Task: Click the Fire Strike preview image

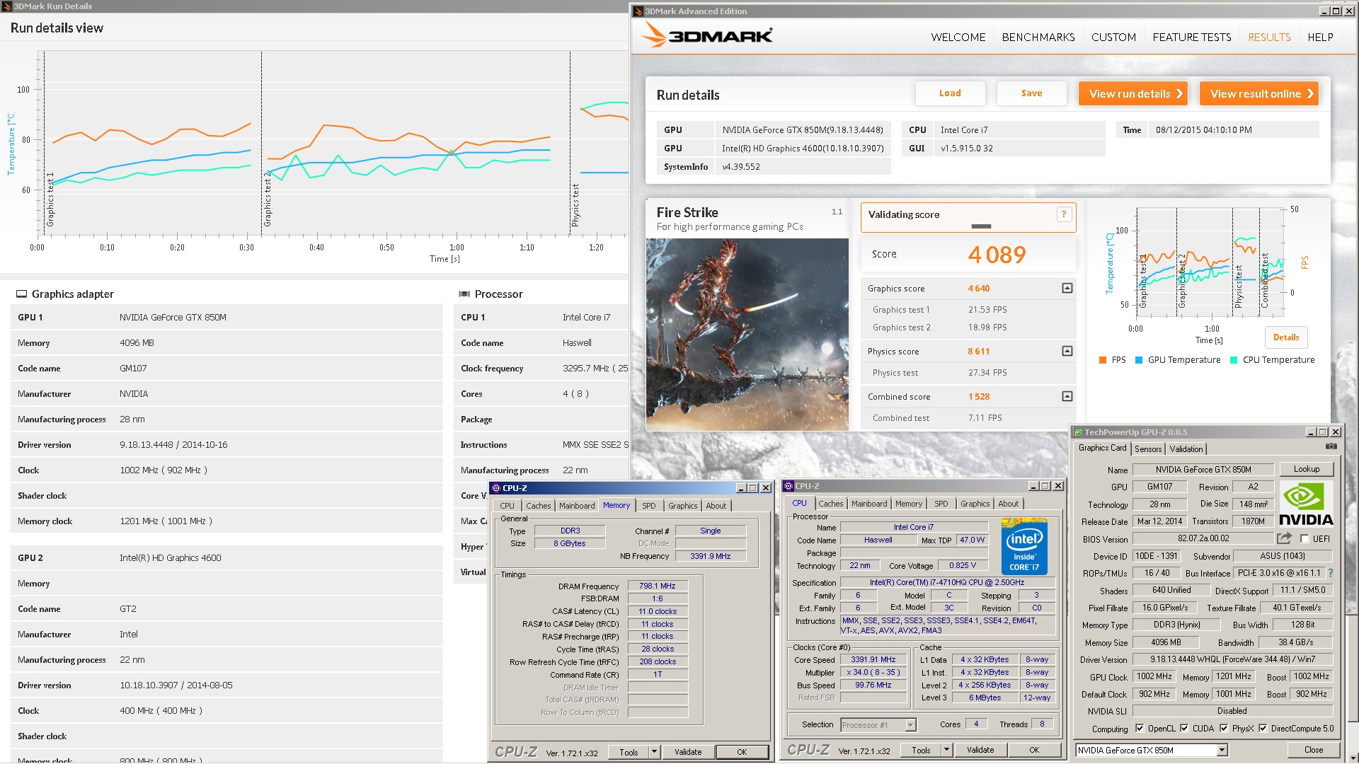Action: 747,335
